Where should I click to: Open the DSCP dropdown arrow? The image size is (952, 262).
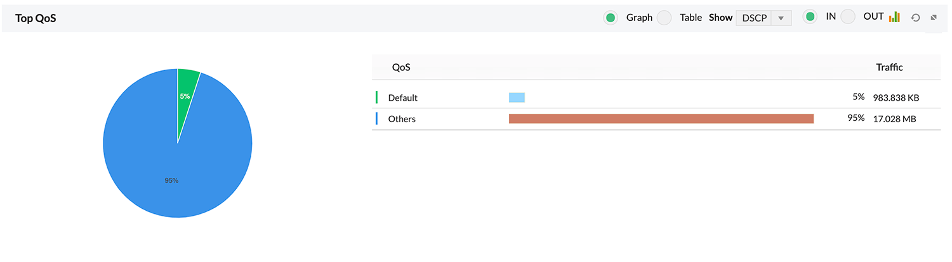(x=781, y=18)
